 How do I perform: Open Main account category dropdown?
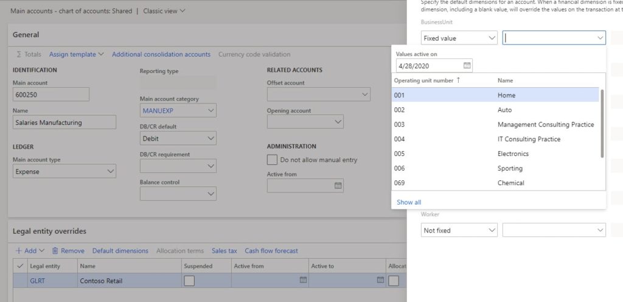(211, 110)
